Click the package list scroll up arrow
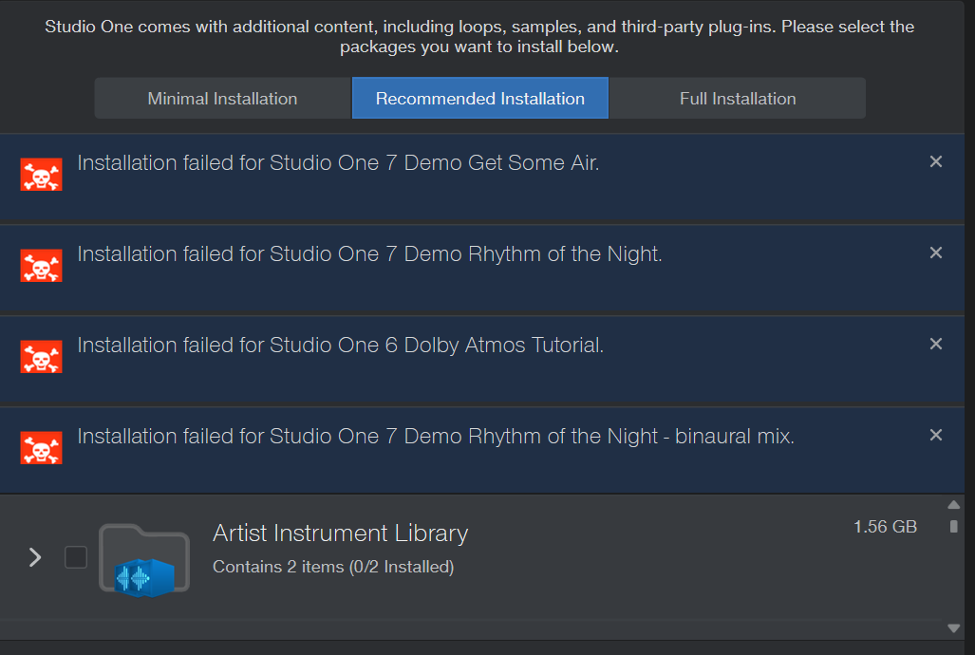 [x=954, y=504]
